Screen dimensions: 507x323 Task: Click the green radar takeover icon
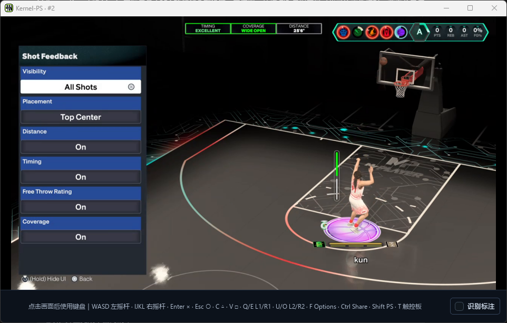(x=358, y=32)
